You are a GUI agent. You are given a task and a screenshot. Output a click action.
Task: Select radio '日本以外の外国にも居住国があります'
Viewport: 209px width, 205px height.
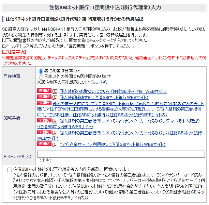(41, 77)
